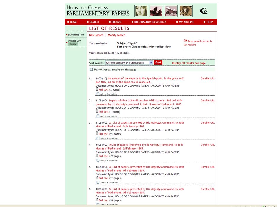Open Durable URL for result 3
The width and height of the screenshot is (277, 207).
(208, 123)
